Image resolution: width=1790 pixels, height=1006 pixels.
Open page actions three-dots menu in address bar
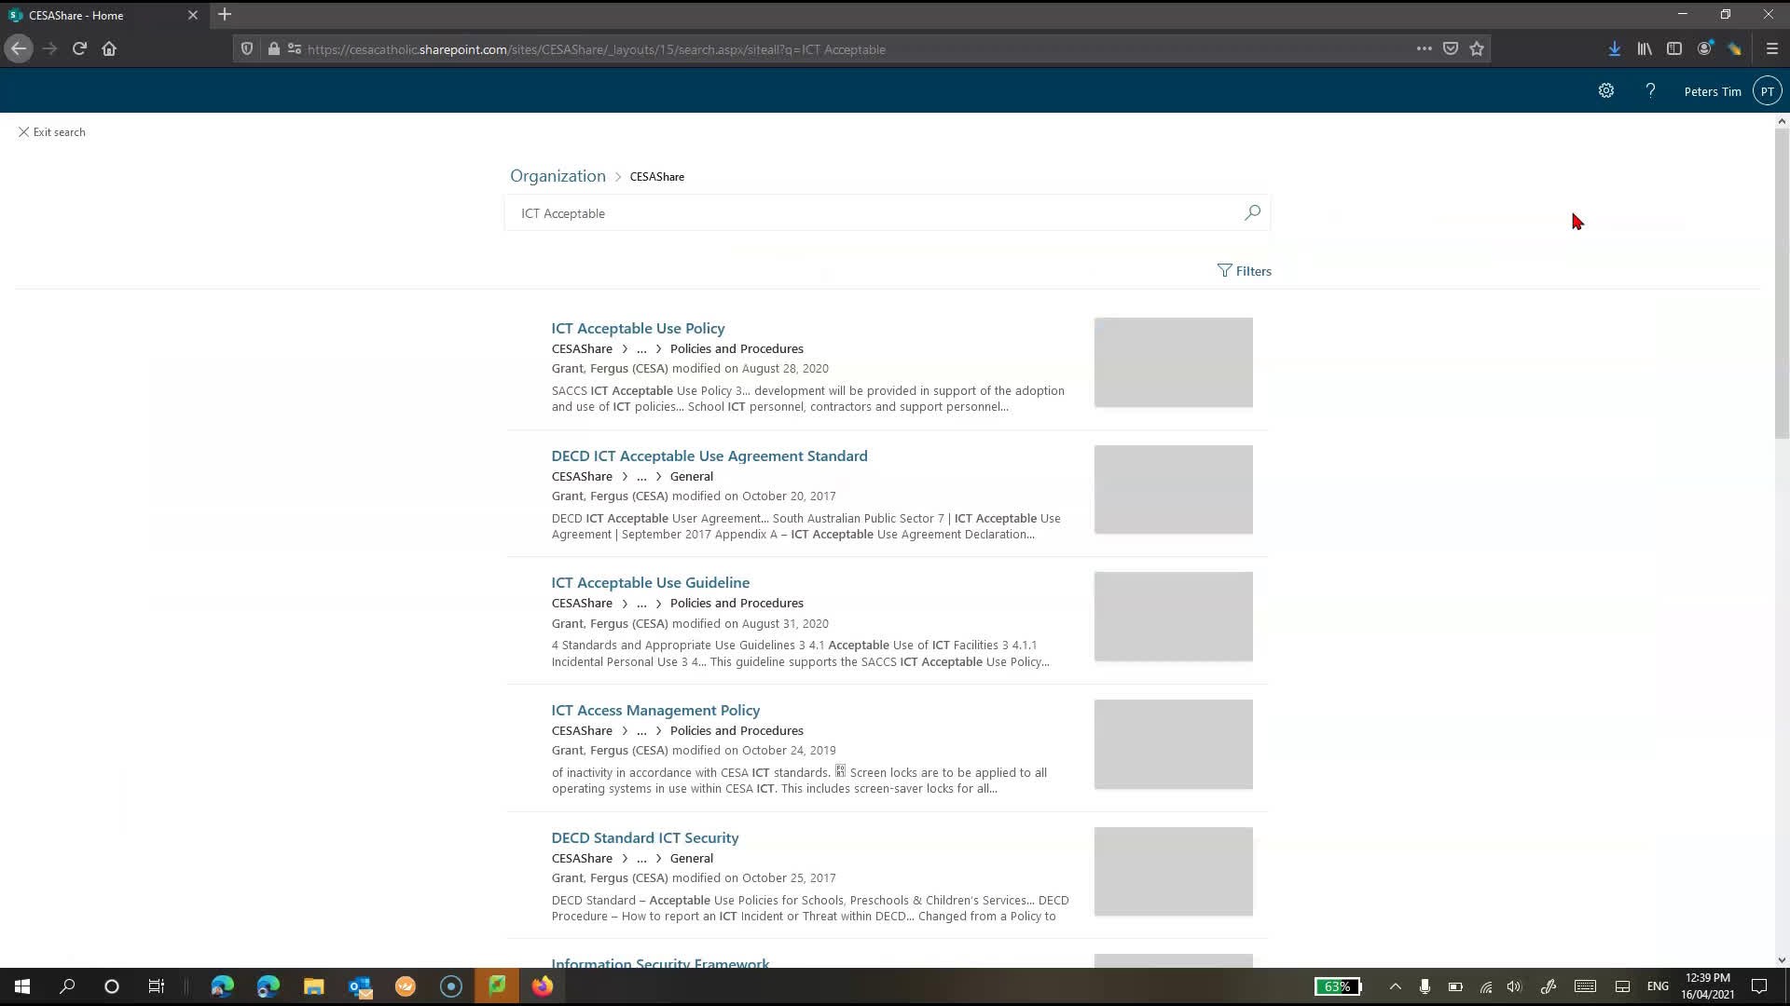coord(1424,49)
